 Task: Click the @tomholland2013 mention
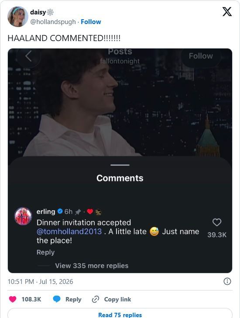point(69,232)
